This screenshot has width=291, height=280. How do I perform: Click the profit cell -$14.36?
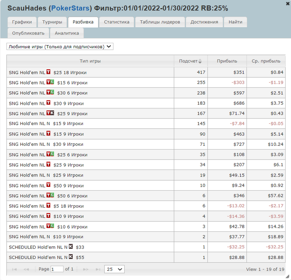click(x=227, y=216)
